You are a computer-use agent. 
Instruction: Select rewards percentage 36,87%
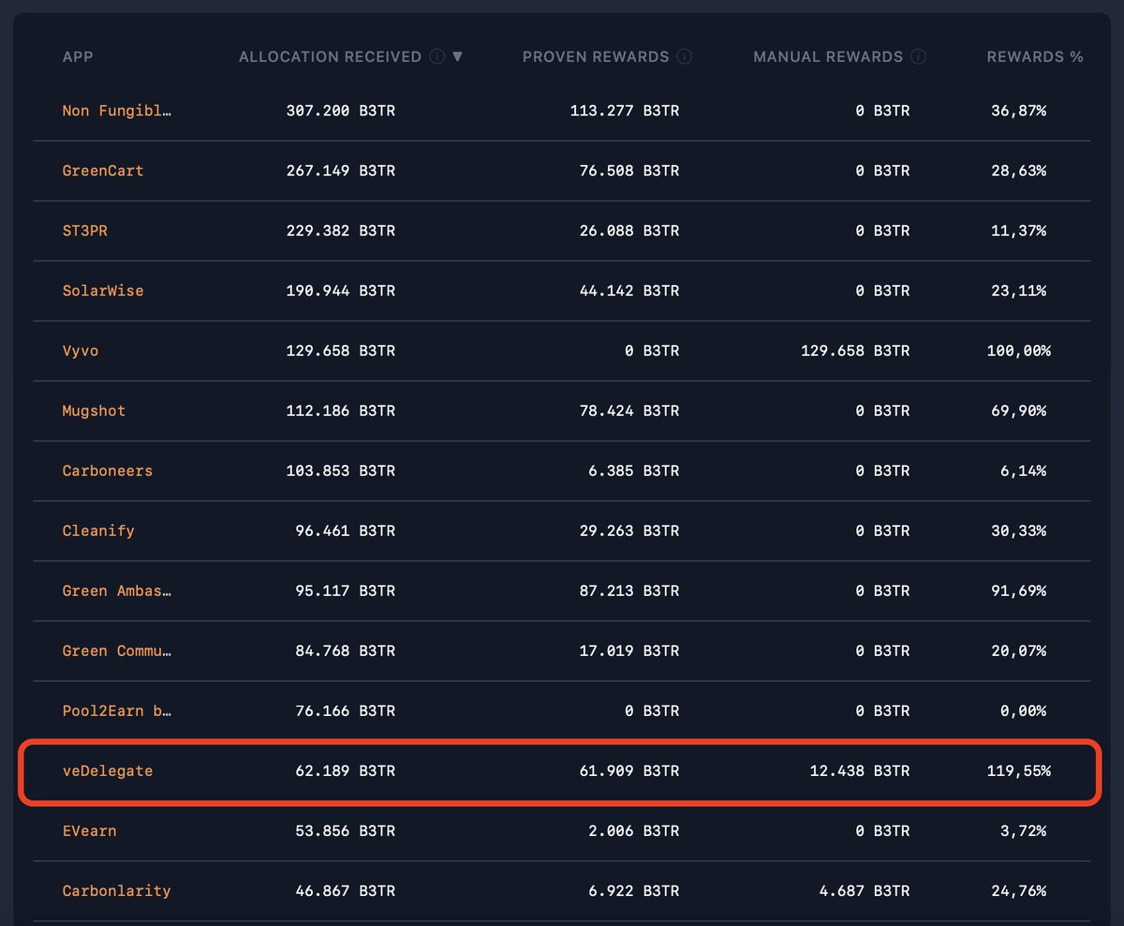[1019, 111]
